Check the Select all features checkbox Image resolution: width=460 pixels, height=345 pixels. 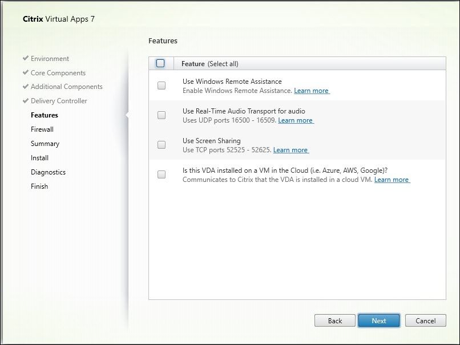[160, 63]
